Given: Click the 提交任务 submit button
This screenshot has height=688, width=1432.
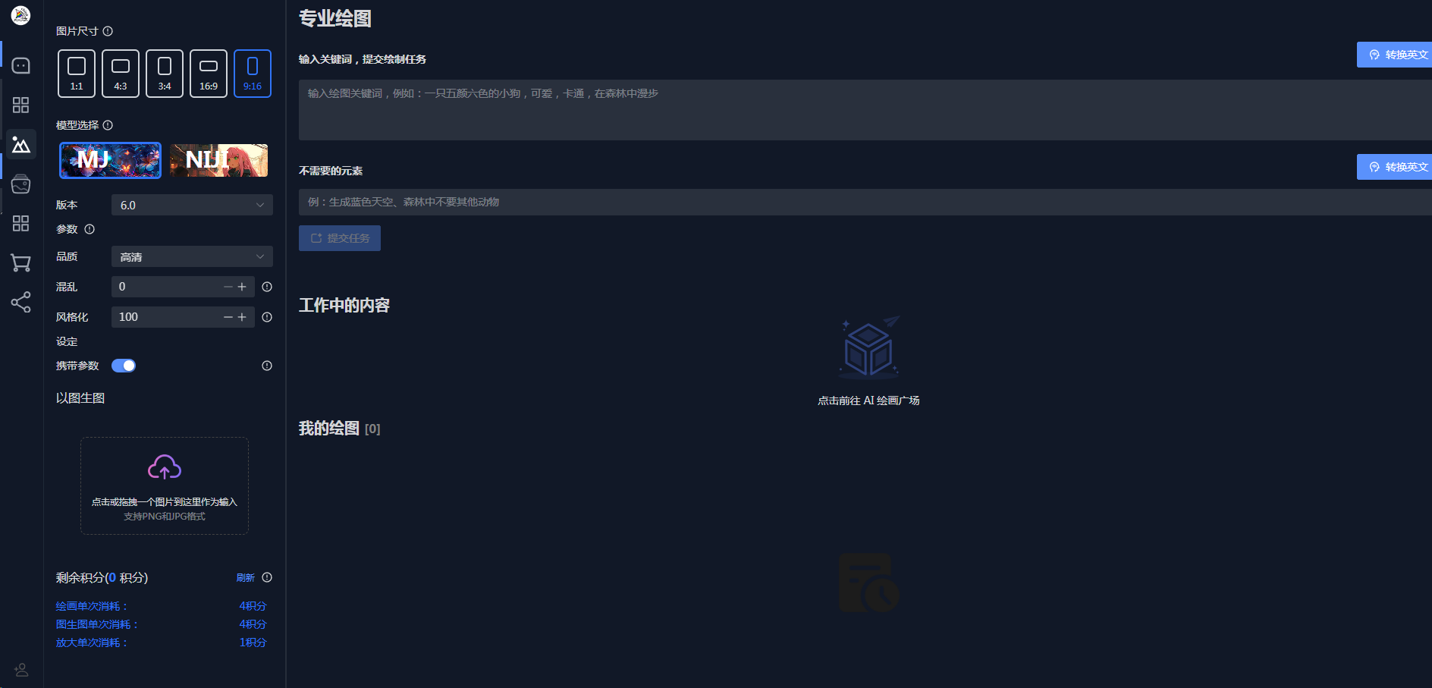Looking at the screenshot, I should (x=340, y=238).
